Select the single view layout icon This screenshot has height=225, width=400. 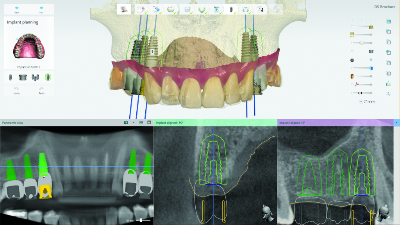149,122
